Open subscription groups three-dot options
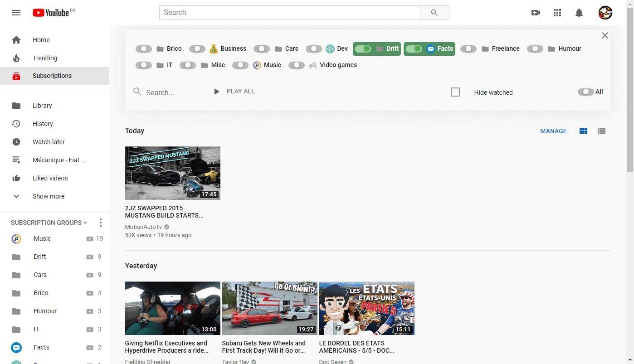Viewport: 634px width, 364px height. pyautogui.click(x=101, y=223)
